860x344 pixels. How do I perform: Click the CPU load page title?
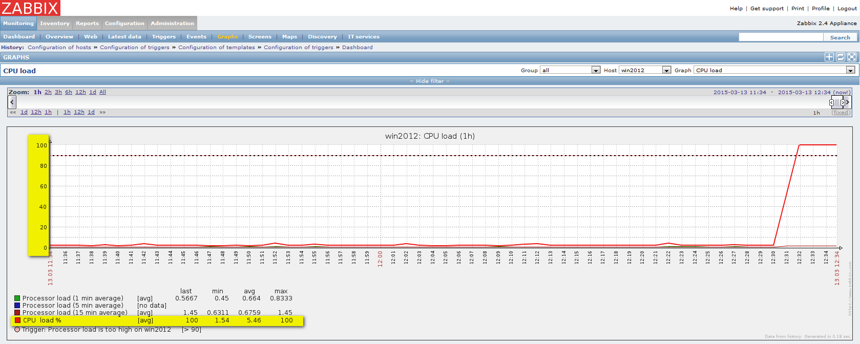pos(19,71)
